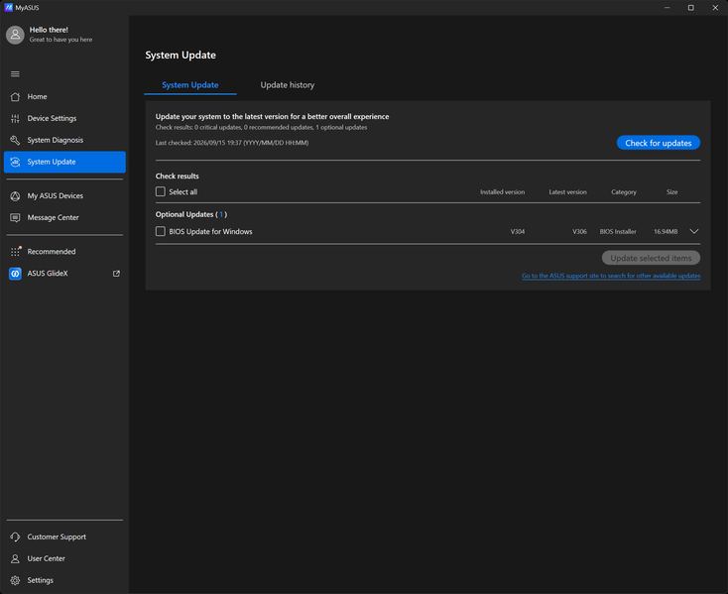
Task: Click the 16.94MB size value
Action: (x=666, y=232)
